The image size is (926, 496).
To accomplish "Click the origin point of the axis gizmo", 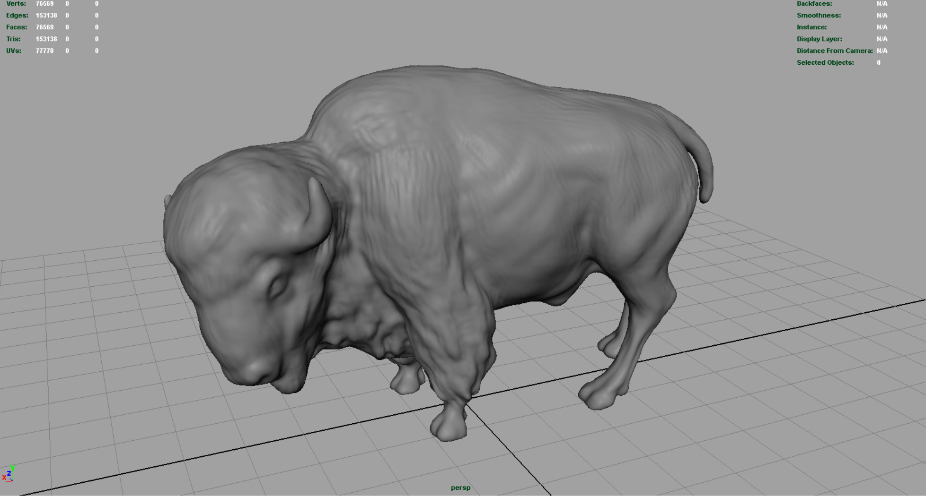I will pyautogui.click(x=13, y=480).
